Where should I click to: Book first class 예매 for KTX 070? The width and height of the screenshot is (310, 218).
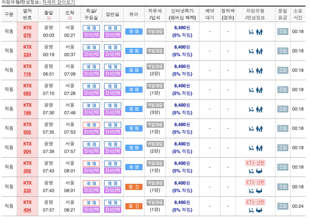click(91, 28)
